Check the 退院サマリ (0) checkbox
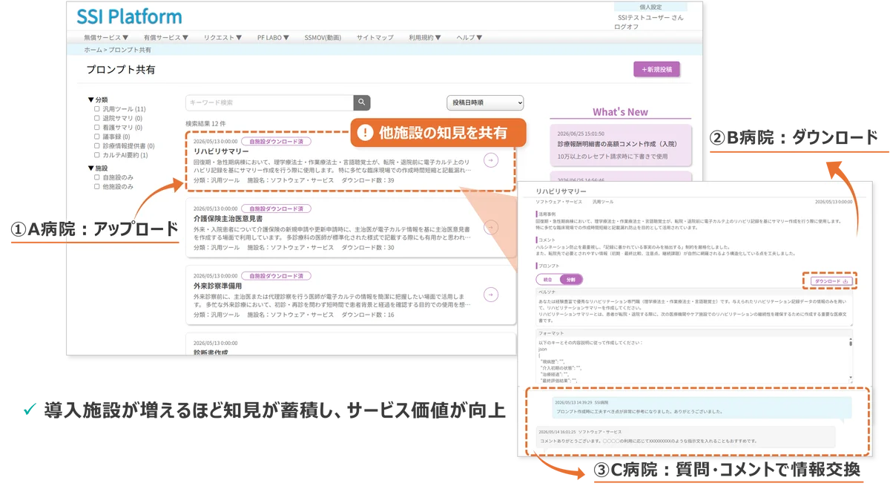The image size is (890, 489). pyautogui.click(x=97, y=118)
